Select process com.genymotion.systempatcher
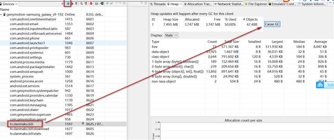The height and width of the screenshot is (140, 334). pos(63,91)
